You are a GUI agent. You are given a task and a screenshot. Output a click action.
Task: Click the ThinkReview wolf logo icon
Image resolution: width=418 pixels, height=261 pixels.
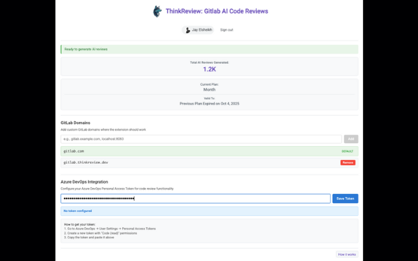point(157,12)
